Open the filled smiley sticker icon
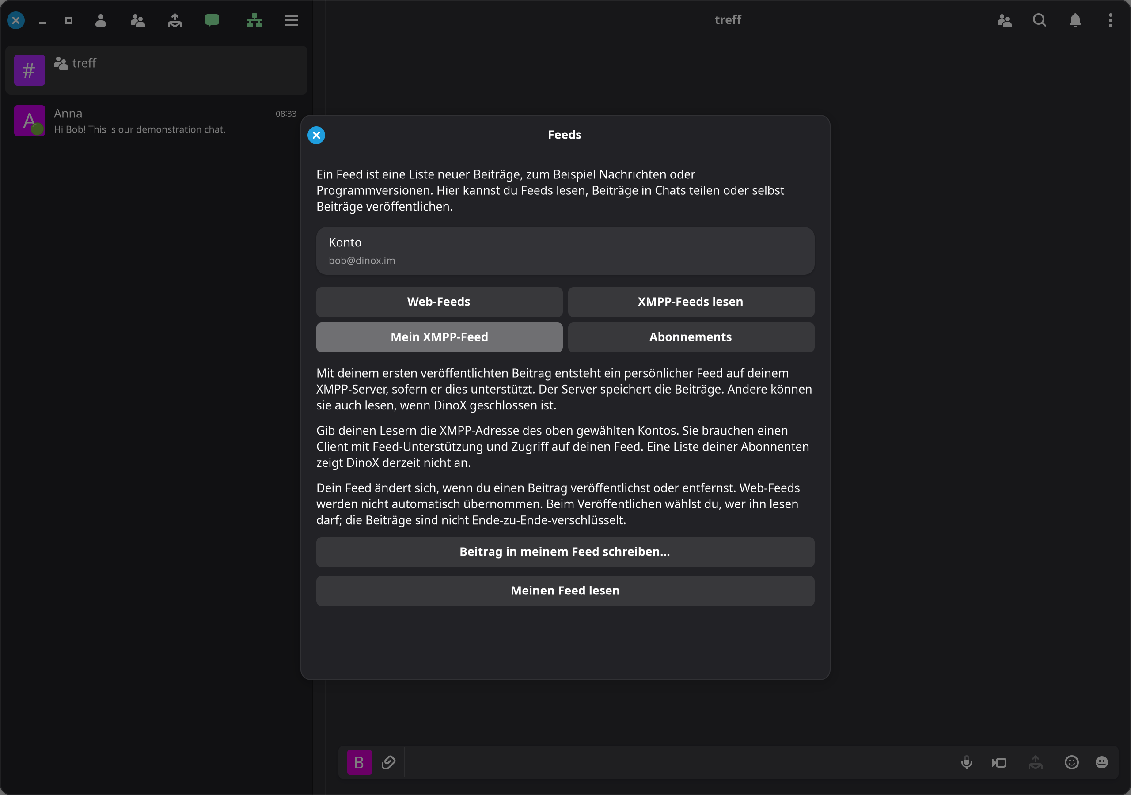Screen dimensions: 1131x795 point(1102,762)
